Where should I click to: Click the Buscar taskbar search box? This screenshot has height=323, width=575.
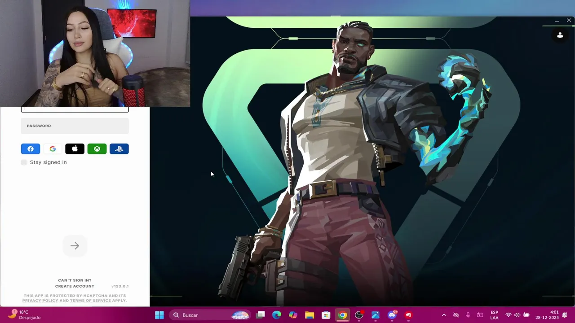(x=210, y=315)
